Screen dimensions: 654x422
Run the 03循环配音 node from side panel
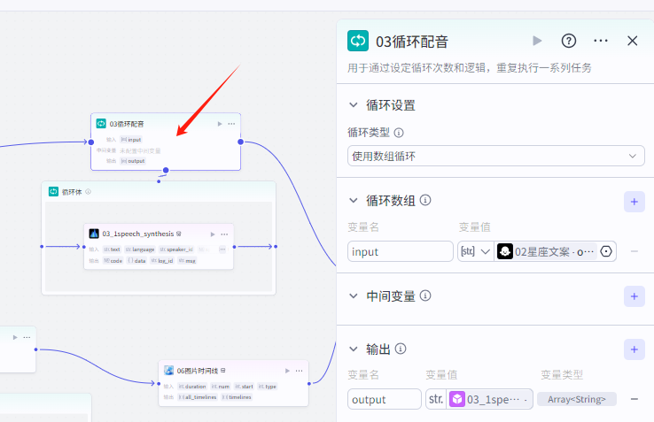click(537, 41)
